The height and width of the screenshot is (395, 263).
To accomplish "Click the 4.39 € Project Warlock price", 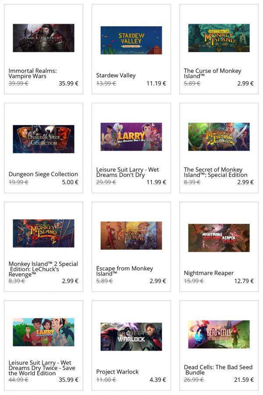I will click(x=158, y=380).
